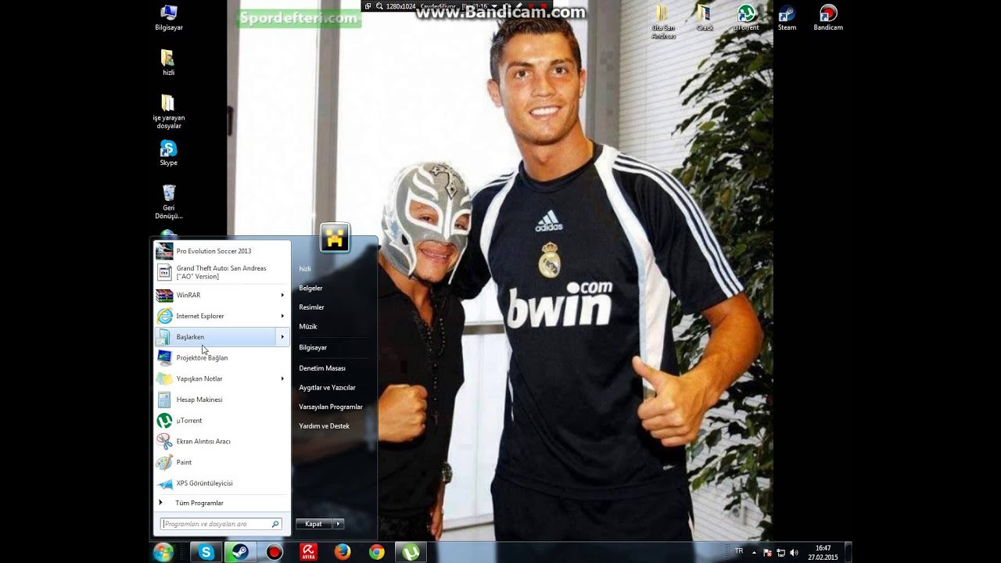
Task: Click the TR language indicator in tray
Action: click(739, 551)
